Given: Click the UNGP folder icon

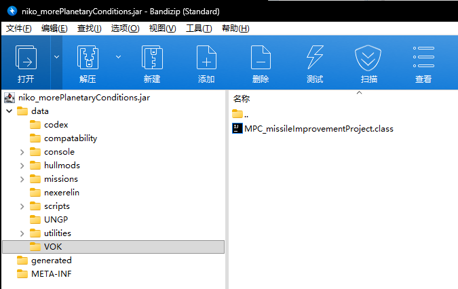Looking at the screenshot, I should tap(35, 220).
